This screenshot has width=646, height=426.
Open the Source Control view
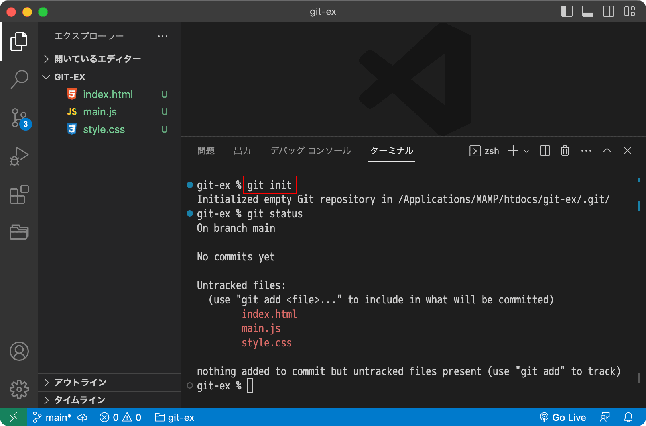tap(19, 118)
